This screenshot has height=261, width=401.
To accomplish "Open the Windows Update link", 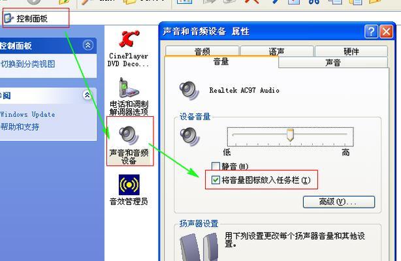I will 27,114.
